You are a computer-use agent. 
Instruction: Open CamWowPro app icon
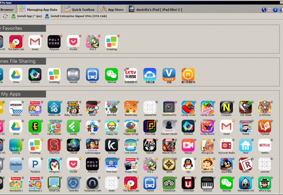point(169,107)
